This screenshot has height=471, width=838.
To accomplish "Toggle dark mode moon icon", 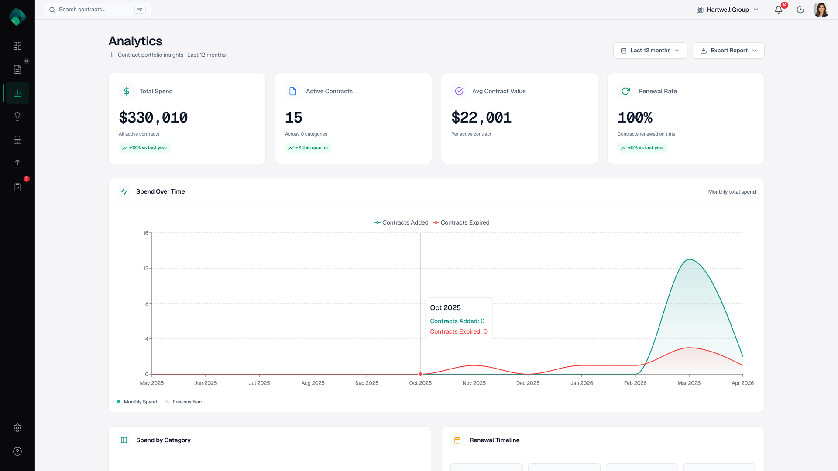I will pyautogui.click(x=800, y=10).
